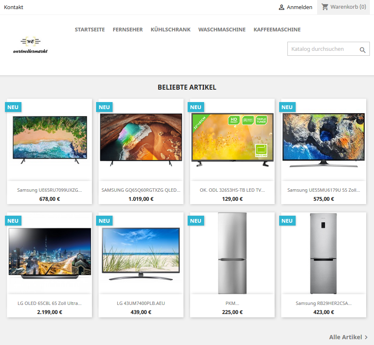Click the 225,00 € price
This screenshot has height=345, width=374.
[x=232, y=312]
